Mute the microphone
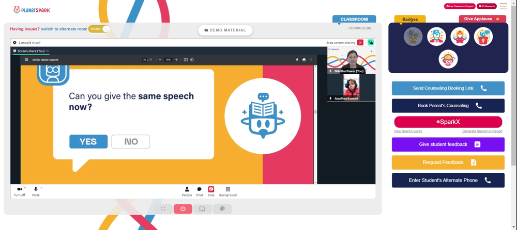This screenshot has height=230, width=517. [x=36, y=191]
